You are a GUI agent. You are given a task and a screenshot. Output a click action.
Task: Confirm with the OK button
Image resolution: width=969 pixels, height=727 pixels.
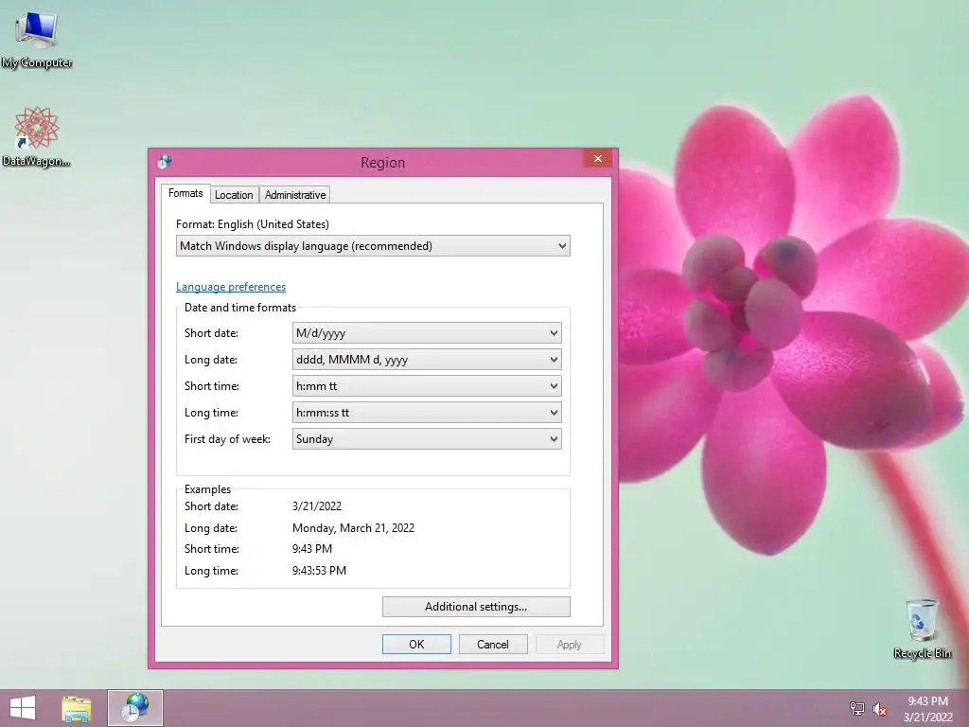[416, 644]
